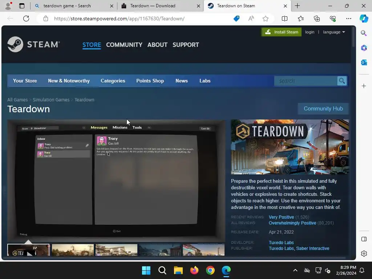Click the browser address bar URL
This screenshot has width=372, height=279.
(119, 19)
